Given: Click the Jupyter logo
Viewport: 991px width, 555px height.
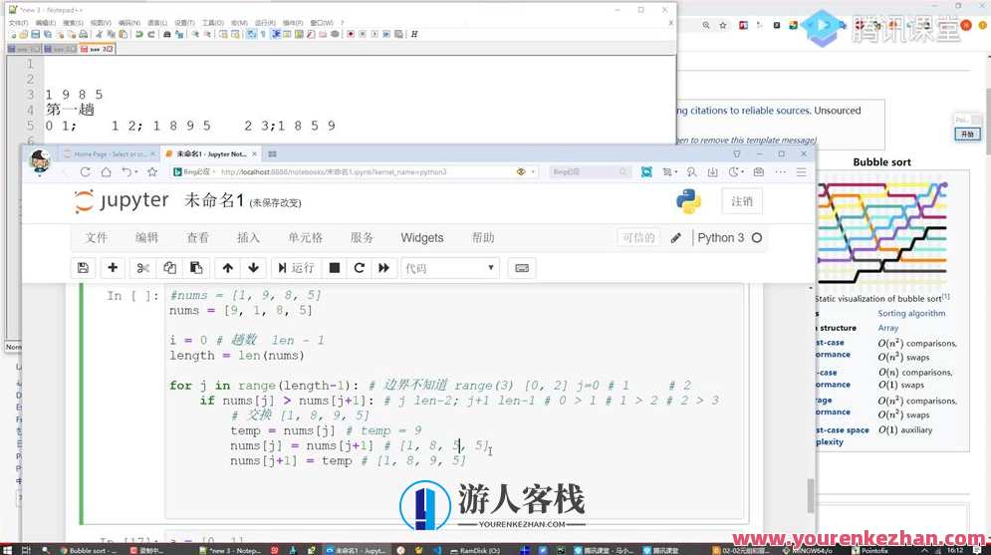Looking at the screenshot, I should pos(121,201).
